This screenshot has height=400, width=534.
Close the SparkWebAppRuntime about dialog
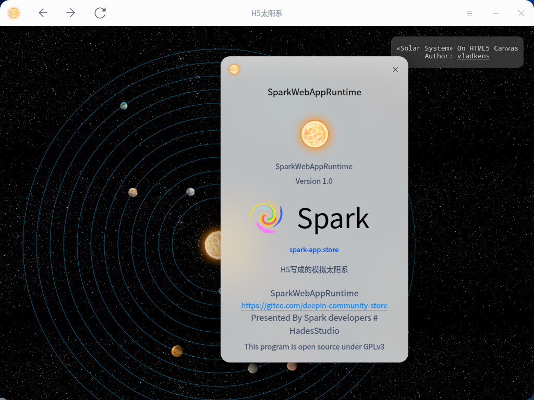click(x=395, y=69)
